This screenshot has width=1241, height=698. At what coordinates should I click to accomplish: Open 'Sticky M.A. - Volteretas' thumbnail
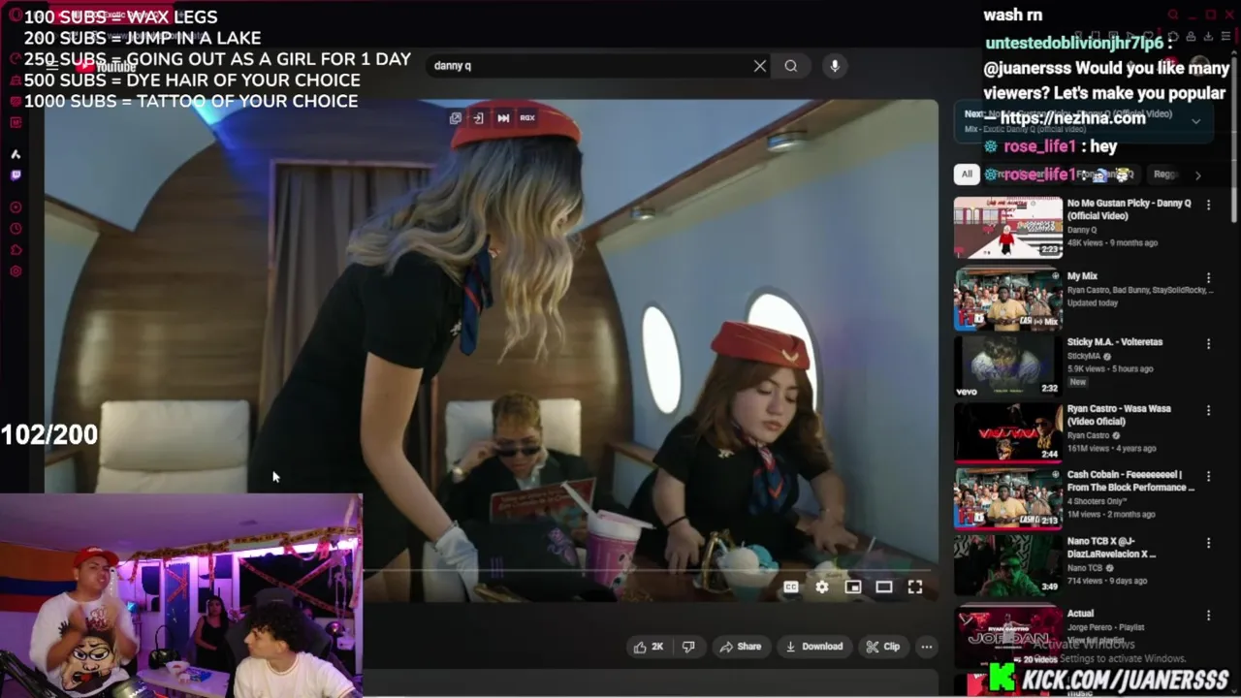(1007, 366)
